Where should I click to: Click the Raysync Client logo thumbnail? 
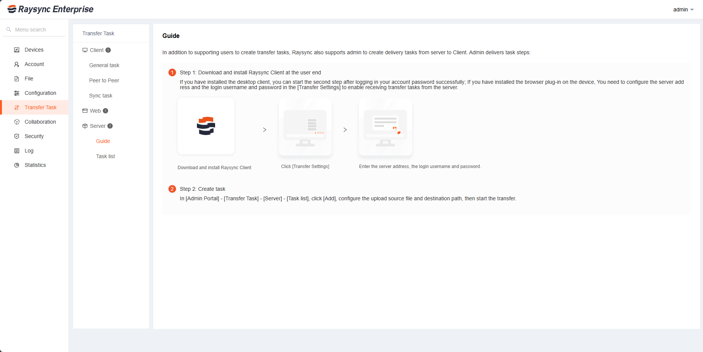(x=206, y=126)
